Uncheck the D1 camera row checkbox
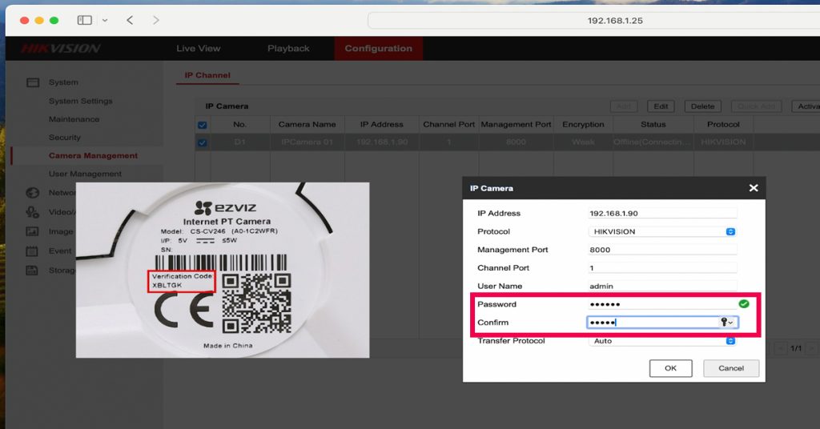Viewport: 820px width, 429px height. click(x=202, y=142)
